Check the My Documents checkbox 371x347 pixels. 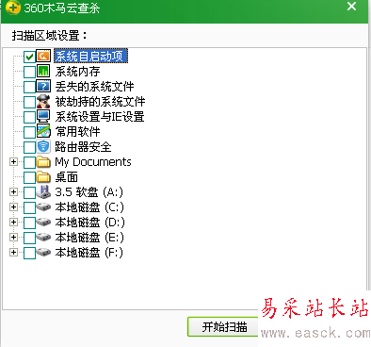click(29, 162)
